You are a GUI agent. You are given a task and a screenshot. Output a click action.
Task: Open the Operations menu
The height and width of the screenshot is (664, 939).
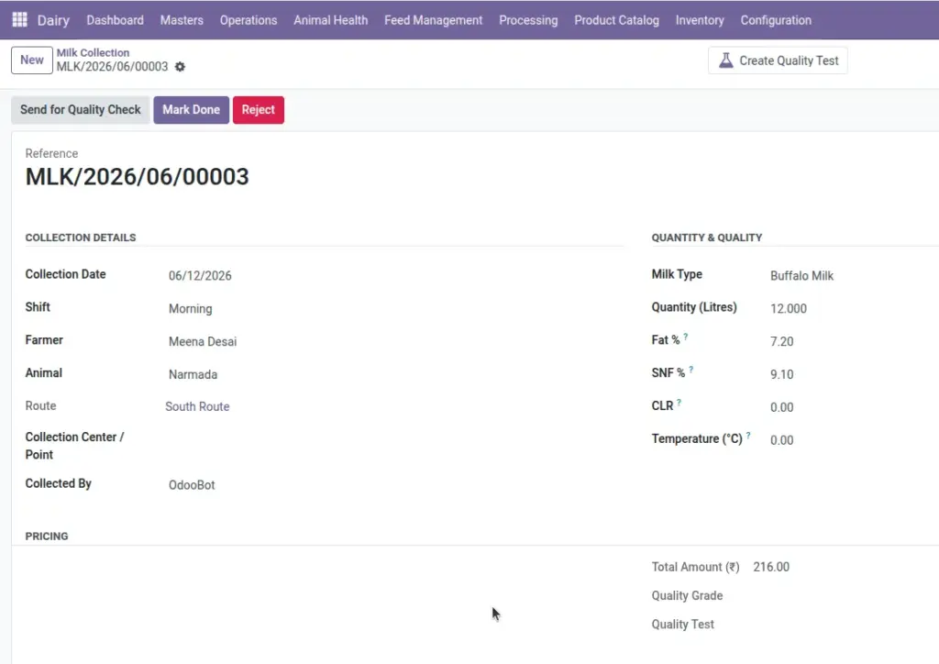249,20
